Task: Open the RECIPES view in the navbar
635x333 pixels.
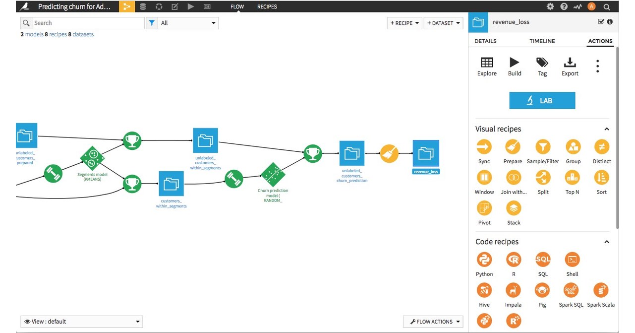Action: [267, 6]
